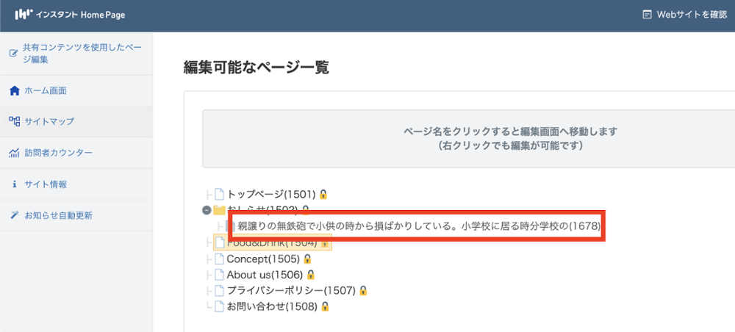735x332 pixels.
Task: Click the lock icon beside トップページ(1501)
Action: (x=323, y=195)
